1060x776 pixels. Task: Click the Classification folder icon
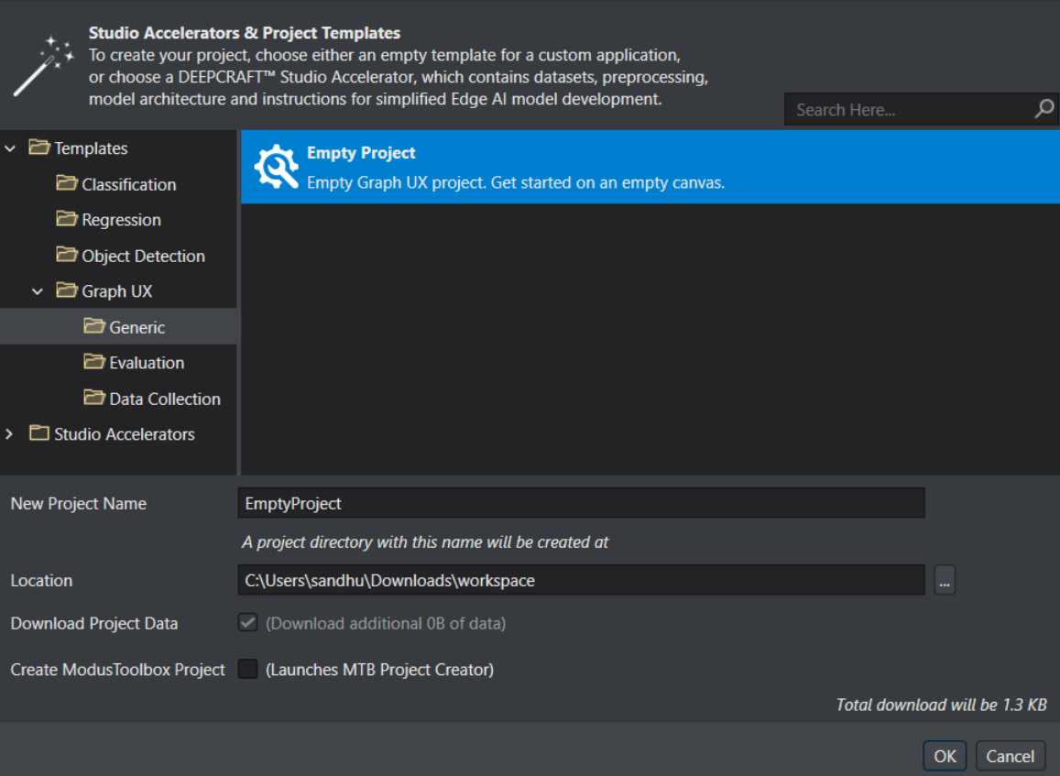[67, 183]
